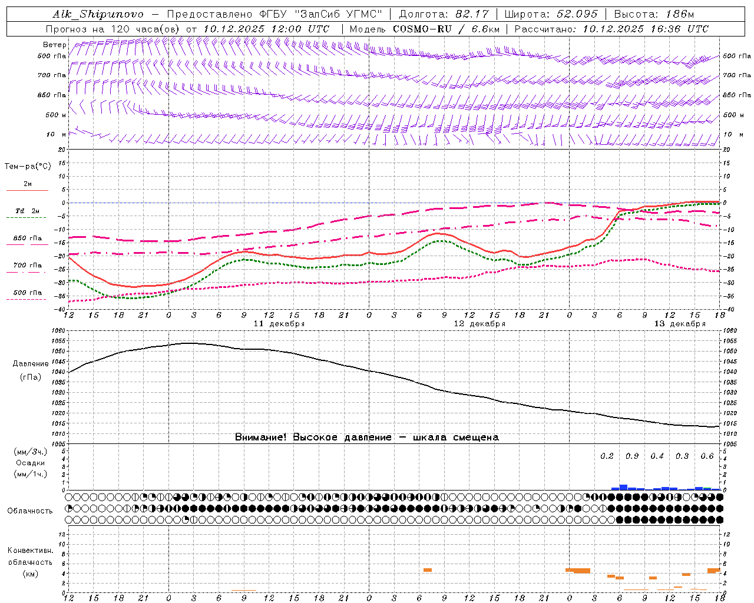
Task: Click the 0.2 precipitation amount
Action: click(607, 456)
